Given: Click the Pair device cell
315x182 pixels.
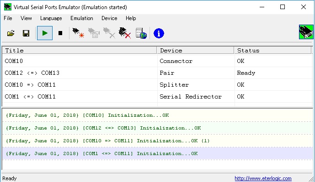Looking at the screenshot, I should pyautogui.click(x=167, y=73).
